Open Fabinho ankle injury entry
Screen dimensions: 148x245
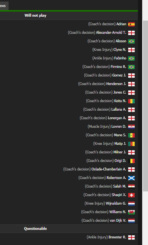[x=109, y=58]
